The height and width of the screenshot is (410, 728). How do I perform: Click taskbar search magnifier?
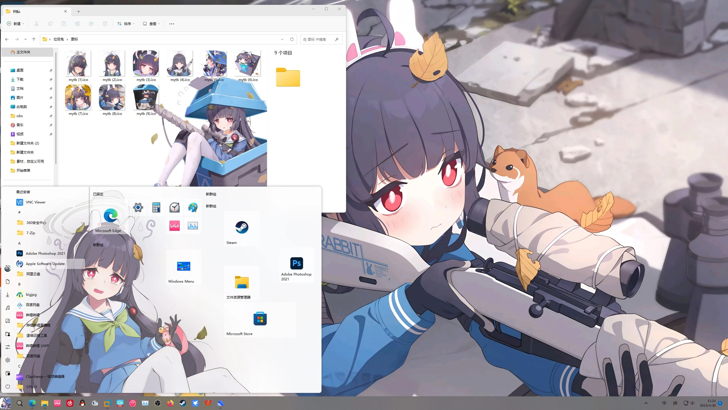[x=20, y=403]
